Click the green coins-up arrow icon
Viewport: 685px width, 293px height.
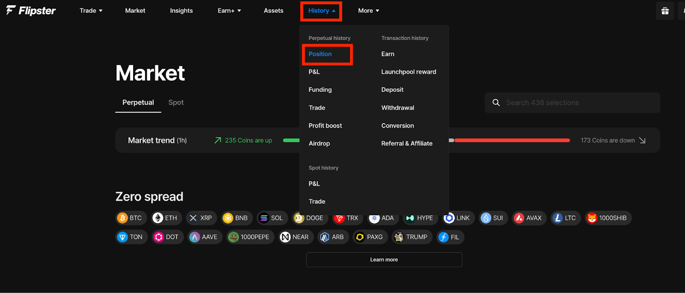tap(218, 141)
